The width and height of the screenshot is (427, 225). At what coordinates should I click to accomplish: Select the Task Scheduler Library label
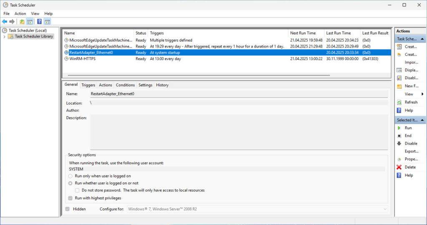(34, 36)
